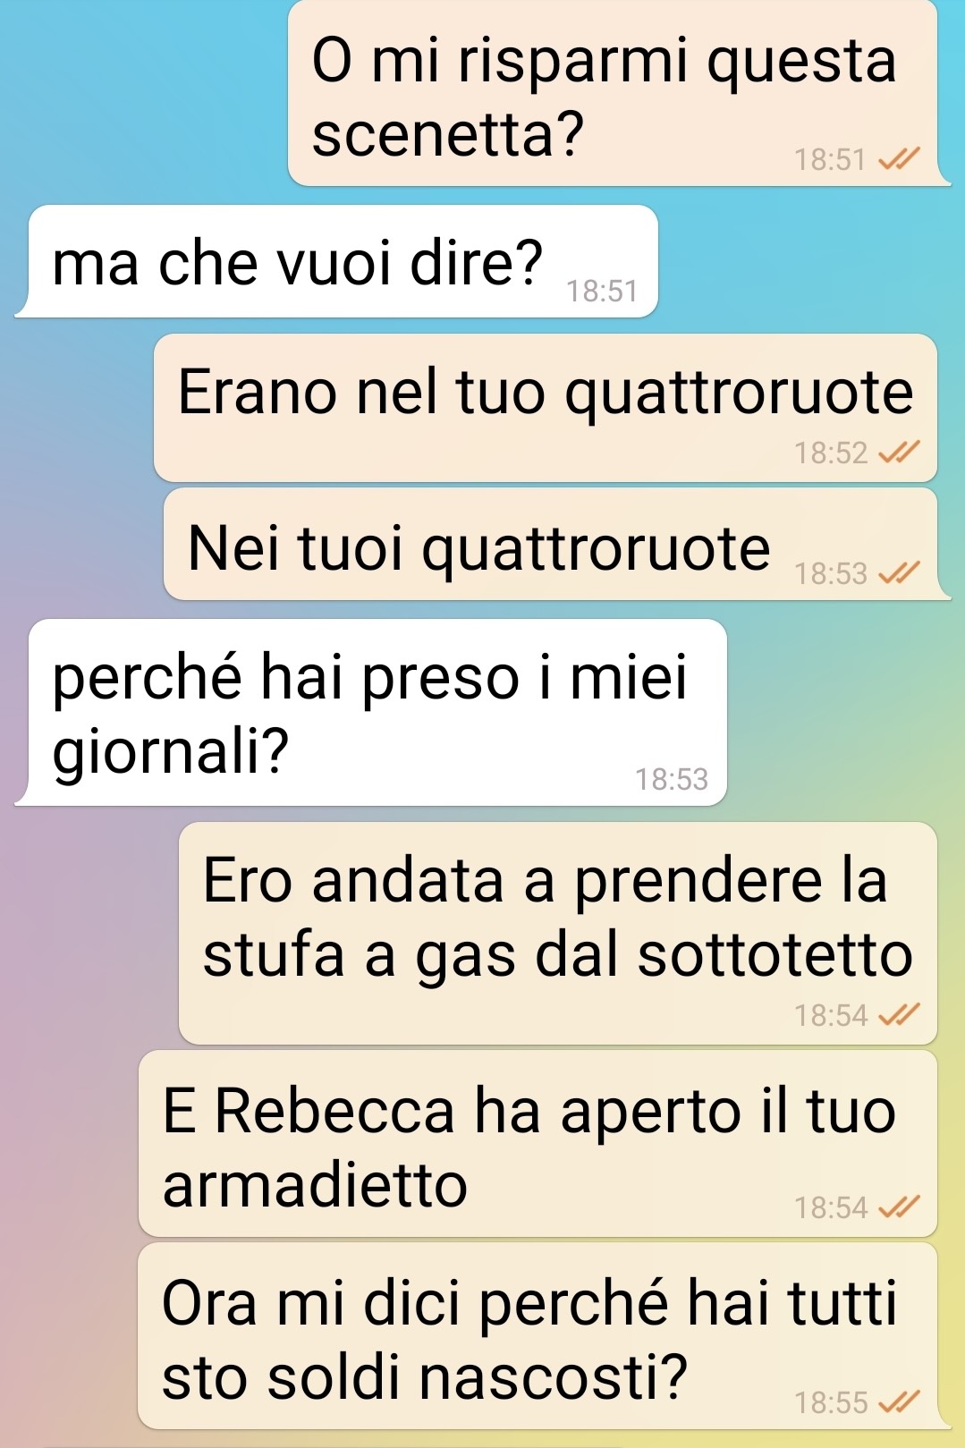
Task: Tap the 'Nei tuoi quattroruote' message bubble
Action: point(551,544)
